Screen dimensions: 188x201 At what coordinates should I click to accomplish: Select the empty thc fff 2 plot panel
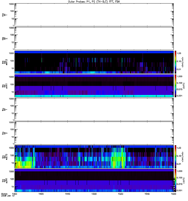point(94,133)
